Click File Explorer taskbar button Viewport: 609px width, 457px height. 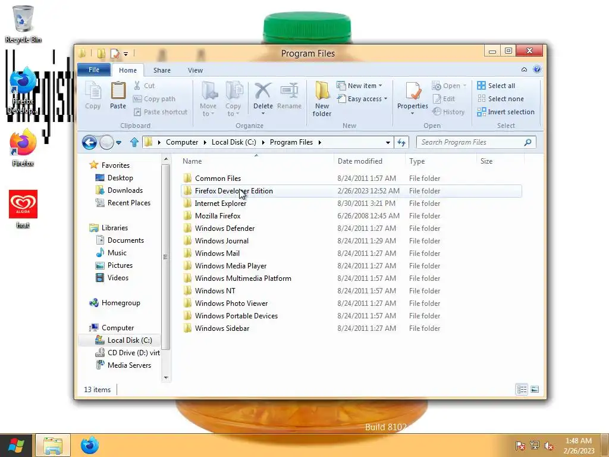coord(53,445)
